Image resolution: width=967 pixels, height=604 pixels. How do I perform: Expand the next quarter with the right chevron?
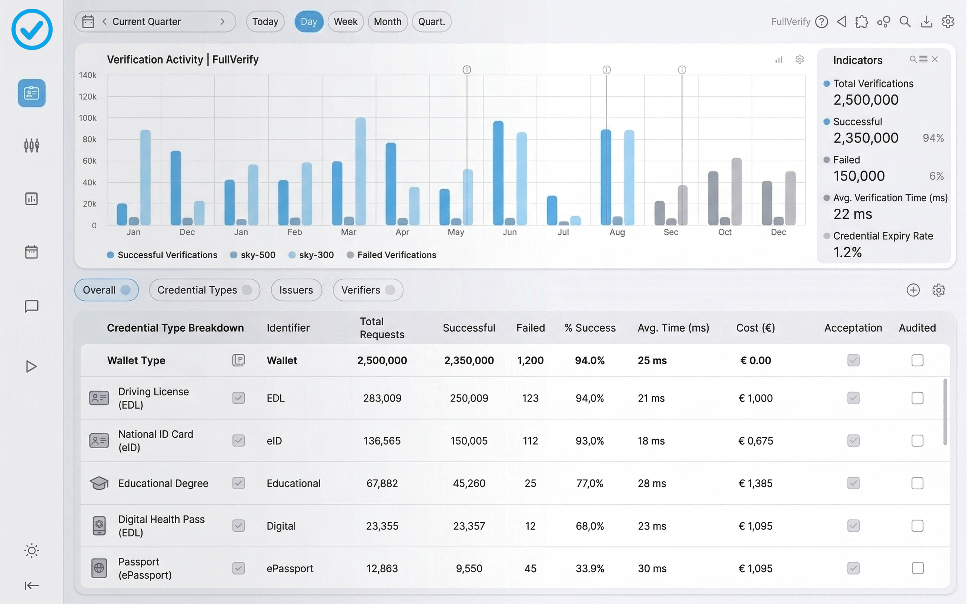pyautogui.click(x=223, y=21)
